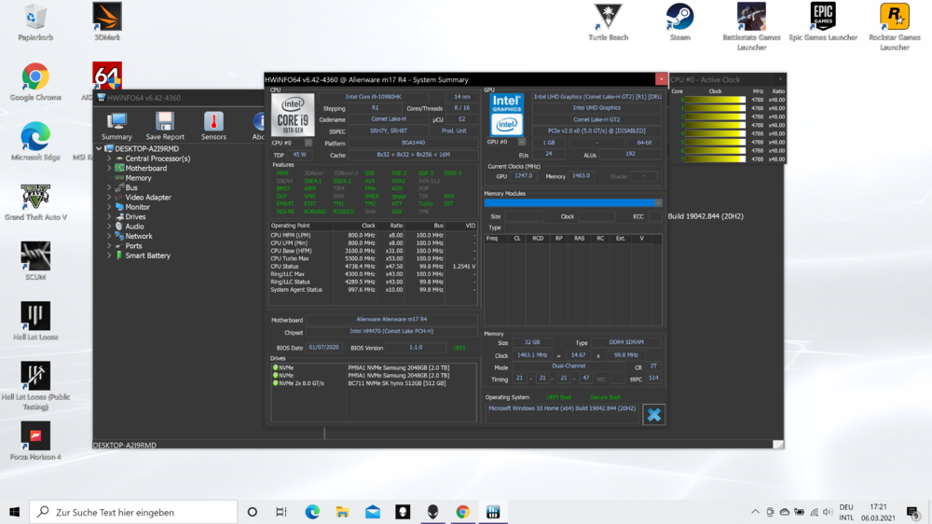The image size is (932, 524).
Task: Open the CPU #0 selector dropdown
Action: pyautogui.click(x=308, y=143)
